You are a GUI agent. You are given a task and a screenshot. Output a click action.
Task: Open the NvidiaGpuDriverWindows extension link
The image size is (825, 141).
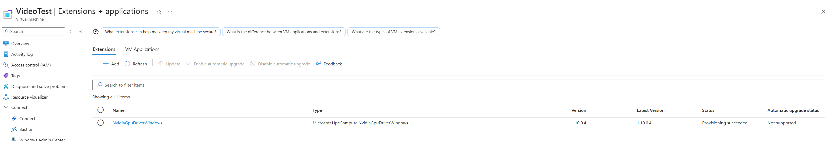[x=137, y=123]
